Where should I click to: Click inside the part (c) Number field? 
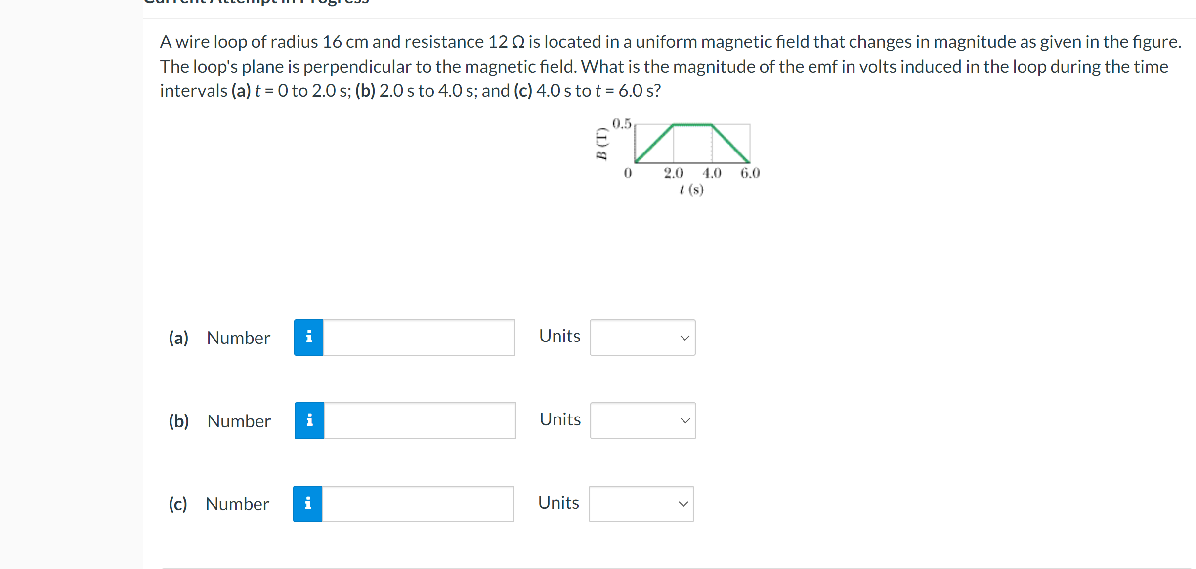(417, 503)
